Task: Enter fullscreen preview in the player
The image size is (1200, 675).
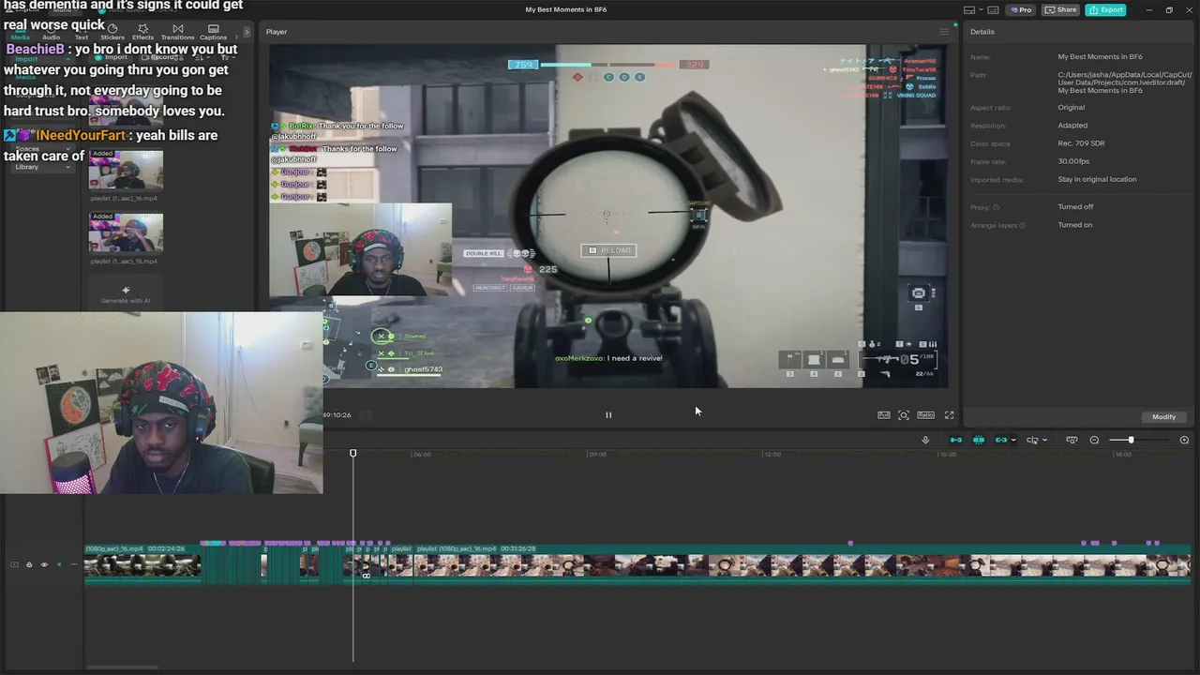Action: coord(949,414)
